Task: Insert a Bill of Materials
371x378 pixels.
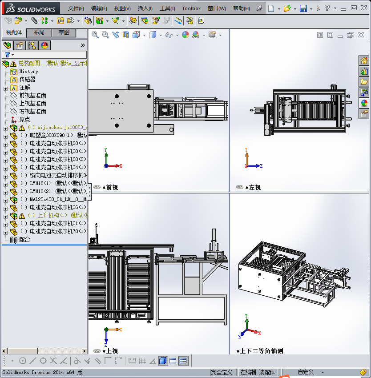Action: 145,21
